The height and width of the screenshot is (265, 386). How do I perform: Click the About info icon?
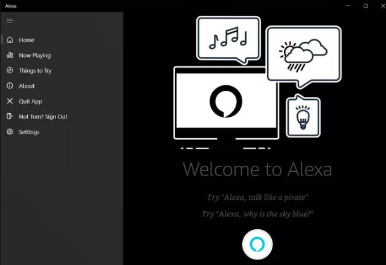pyautogui.click(x=10, y=85)
